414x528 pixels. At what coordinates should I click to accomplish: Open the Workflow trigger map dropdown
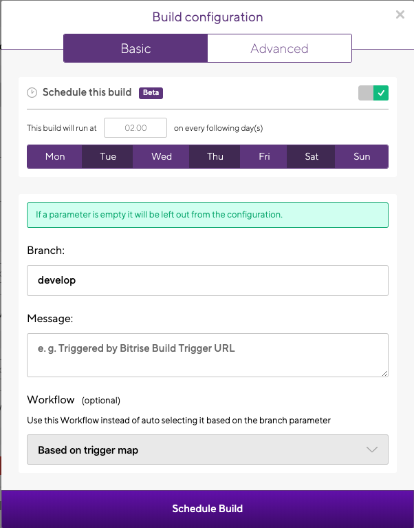pos(207,450)
